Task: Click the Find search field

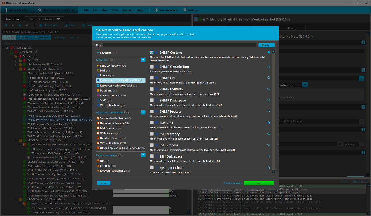Action: click(179, 45)
